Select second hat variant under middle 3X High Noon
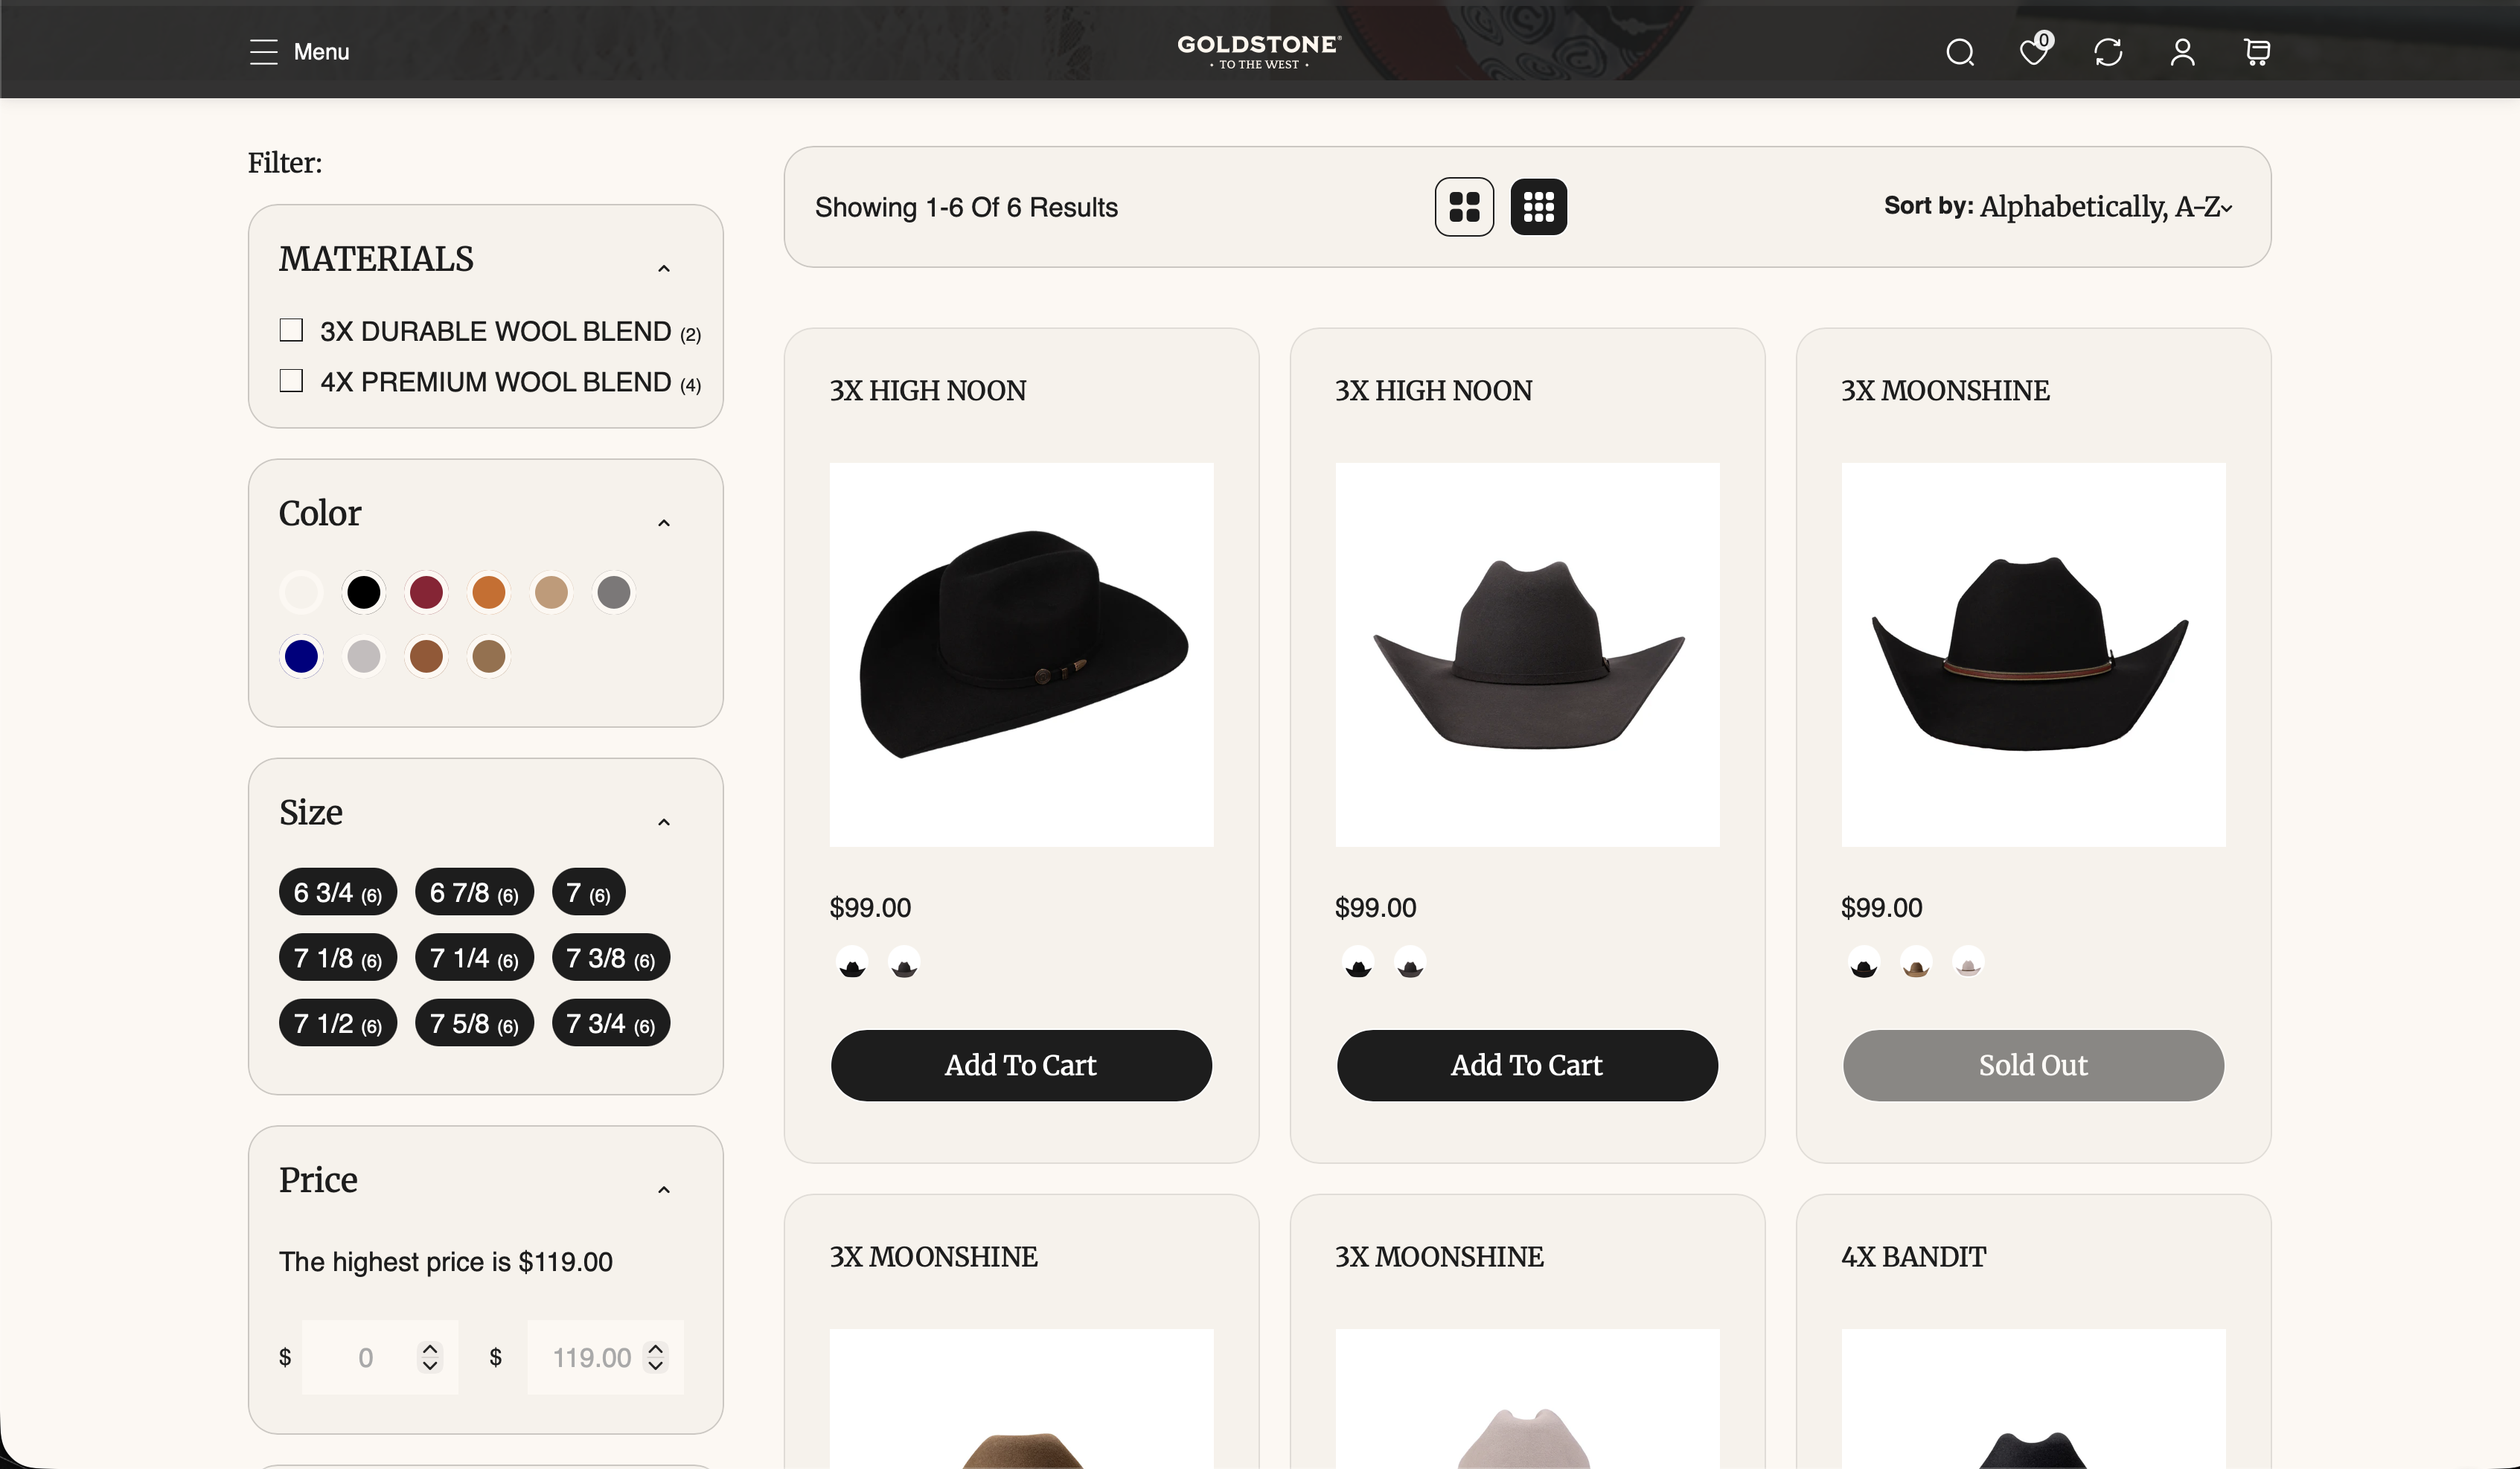This screenshot has height=1469, width=2520. 1410,963
